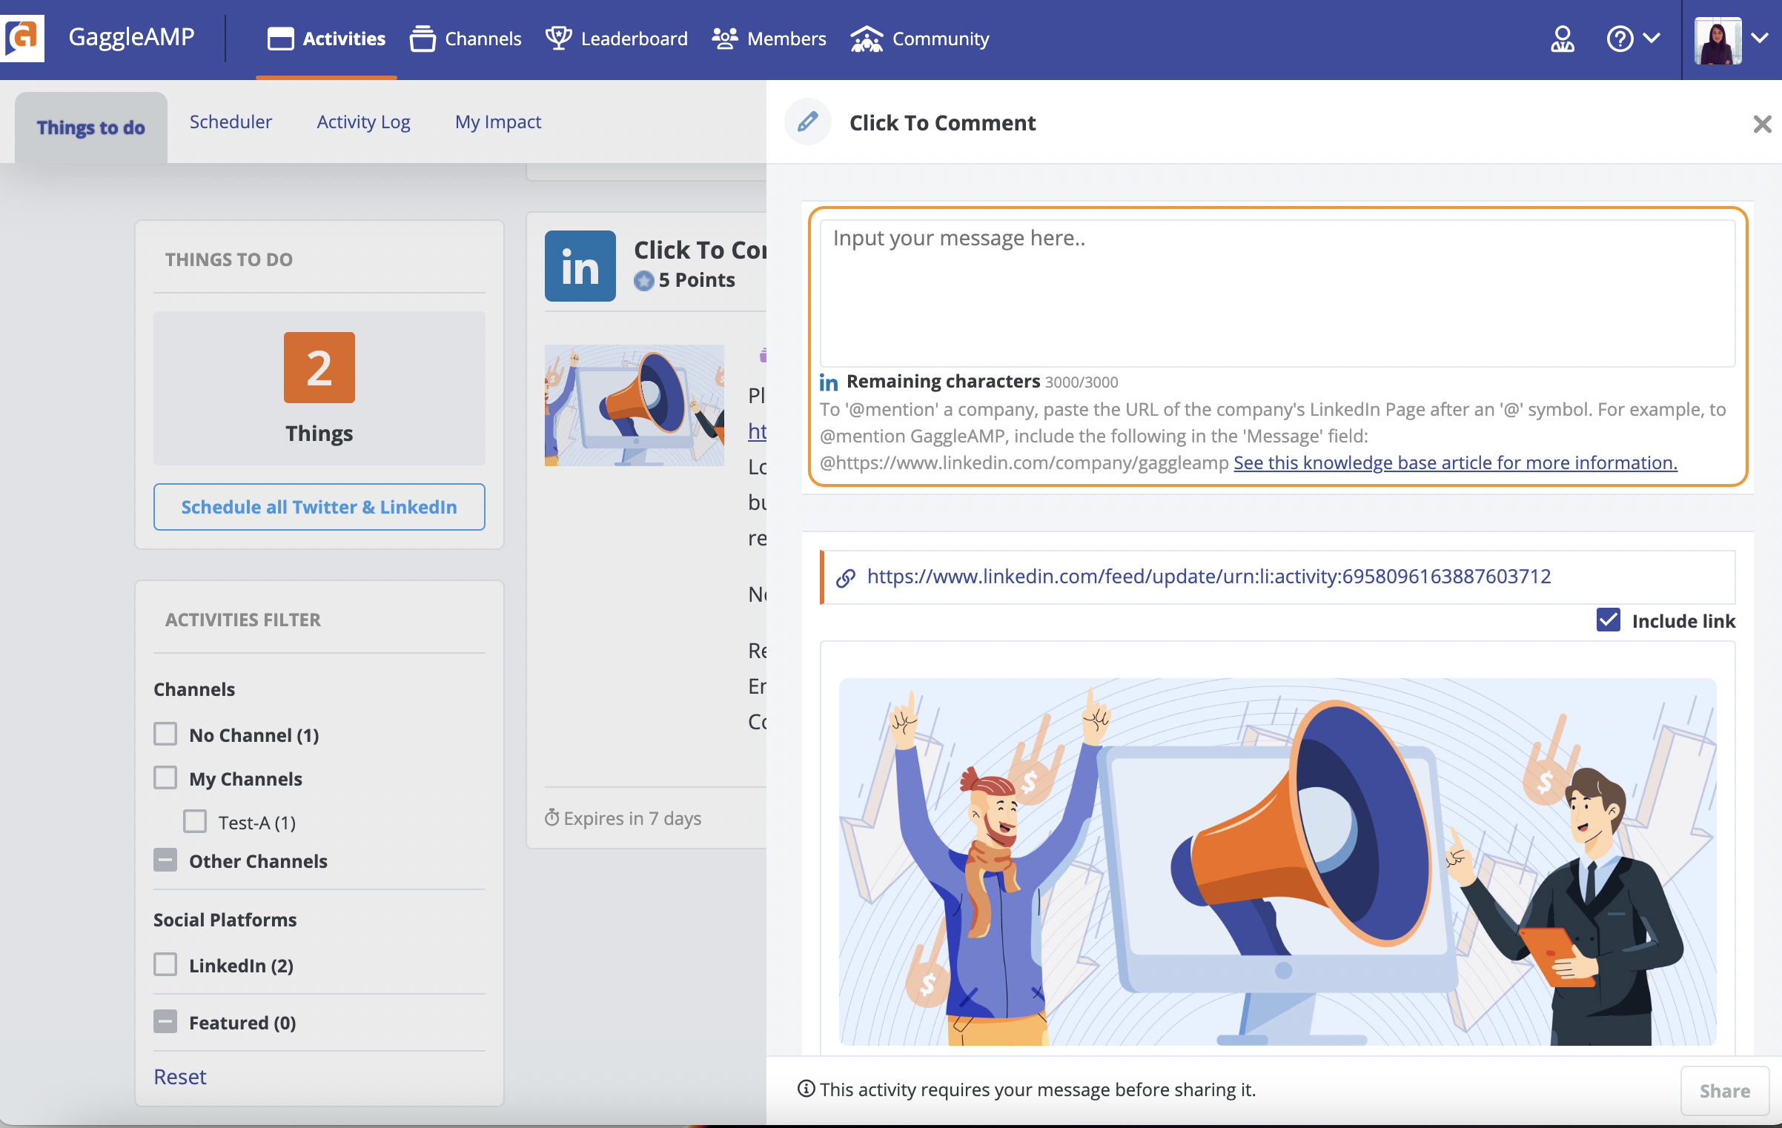
Task: Go to Activities in top navigation
Action: click(326, 39)
